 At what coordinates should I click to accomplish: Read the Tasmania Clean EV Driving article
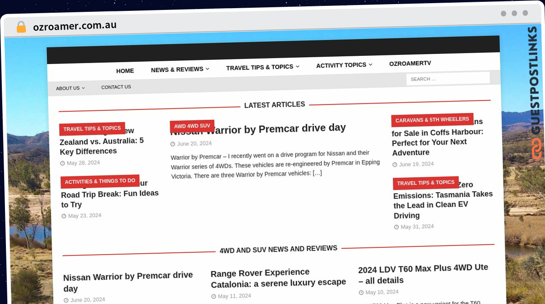[443, 200]
